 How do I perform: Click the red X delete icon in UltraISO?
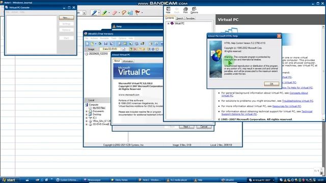coord(135,49)
